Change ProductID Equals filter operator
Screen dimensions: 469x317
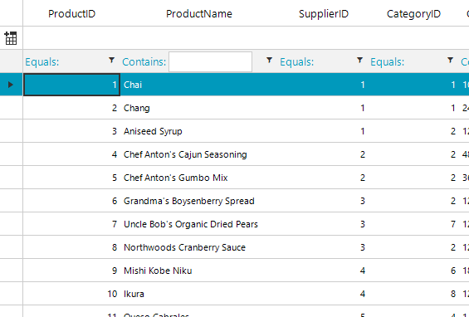[x=42, y=62]
